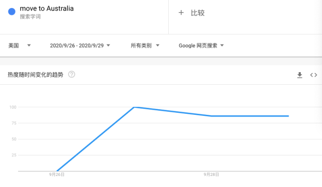The height and width of the screenshot is (187, 322).
Task: Click the 9月26日 axis label
Action: pyautogui.click(x=57, y=174)
